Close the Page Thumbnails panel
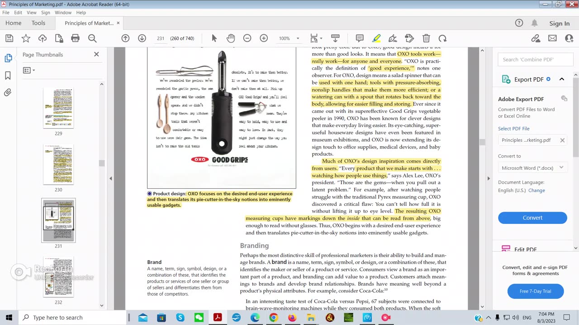 point(96,54)
